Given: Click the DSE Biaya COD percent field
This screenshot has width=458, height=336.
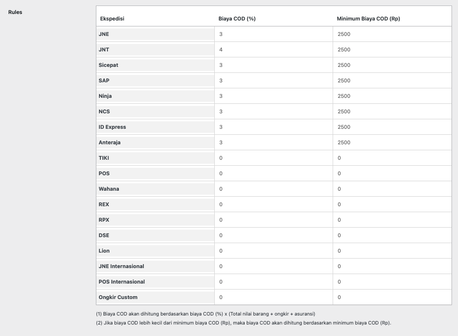Looking at the screenshot, I should 273,235.
